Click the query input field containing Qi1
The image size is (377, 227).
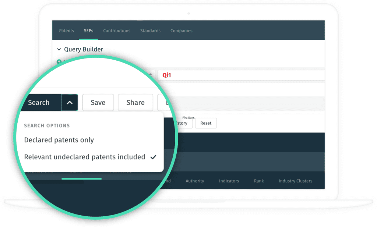click(x=241, y=75)
